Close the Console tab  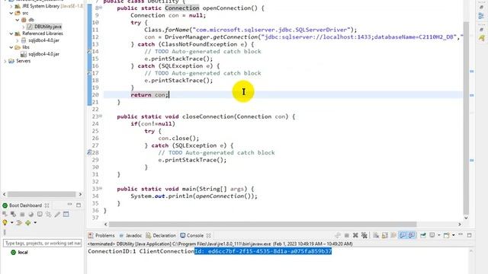click(x=208, y=235)
